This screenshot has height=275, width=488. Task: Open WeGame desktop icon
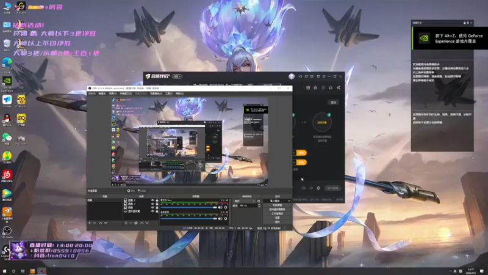tap(21, 7)
